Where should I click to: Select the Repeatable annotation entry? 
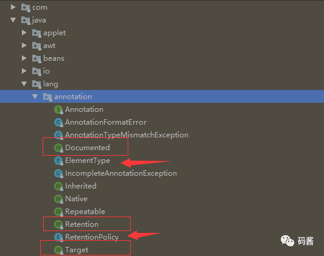(x=85, y=212)
